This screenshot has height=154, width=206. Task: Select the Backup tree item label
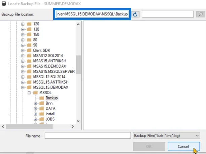tap(52, 98)
